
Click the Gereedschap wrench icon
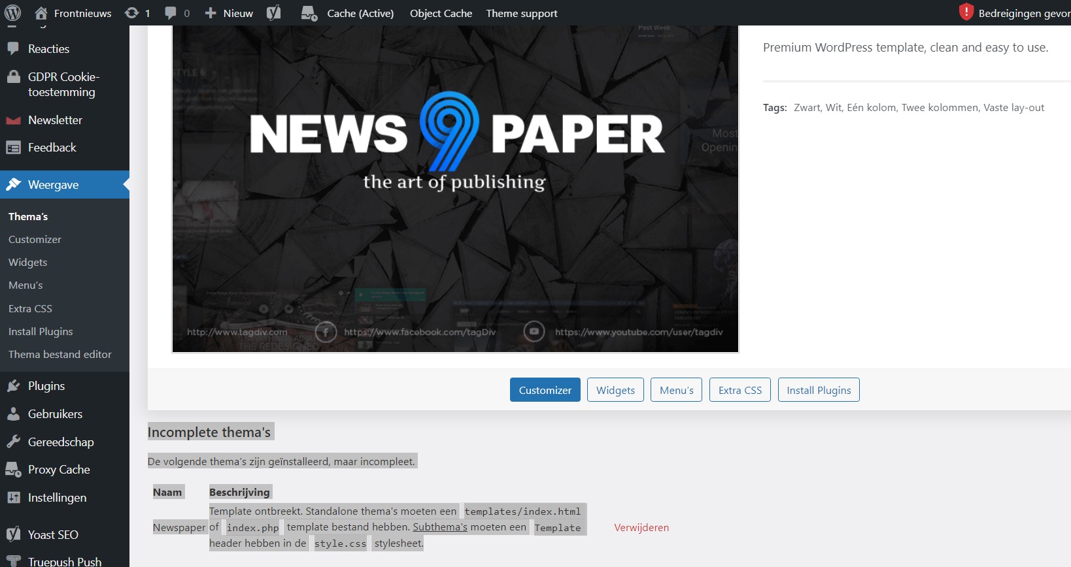tap(13, 442)
